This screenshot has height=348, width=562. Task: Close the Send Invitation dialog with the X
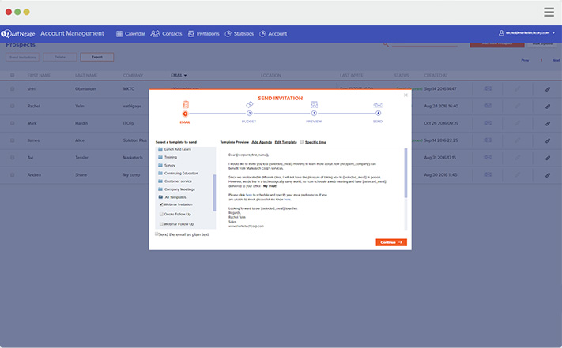click(405, 95)
